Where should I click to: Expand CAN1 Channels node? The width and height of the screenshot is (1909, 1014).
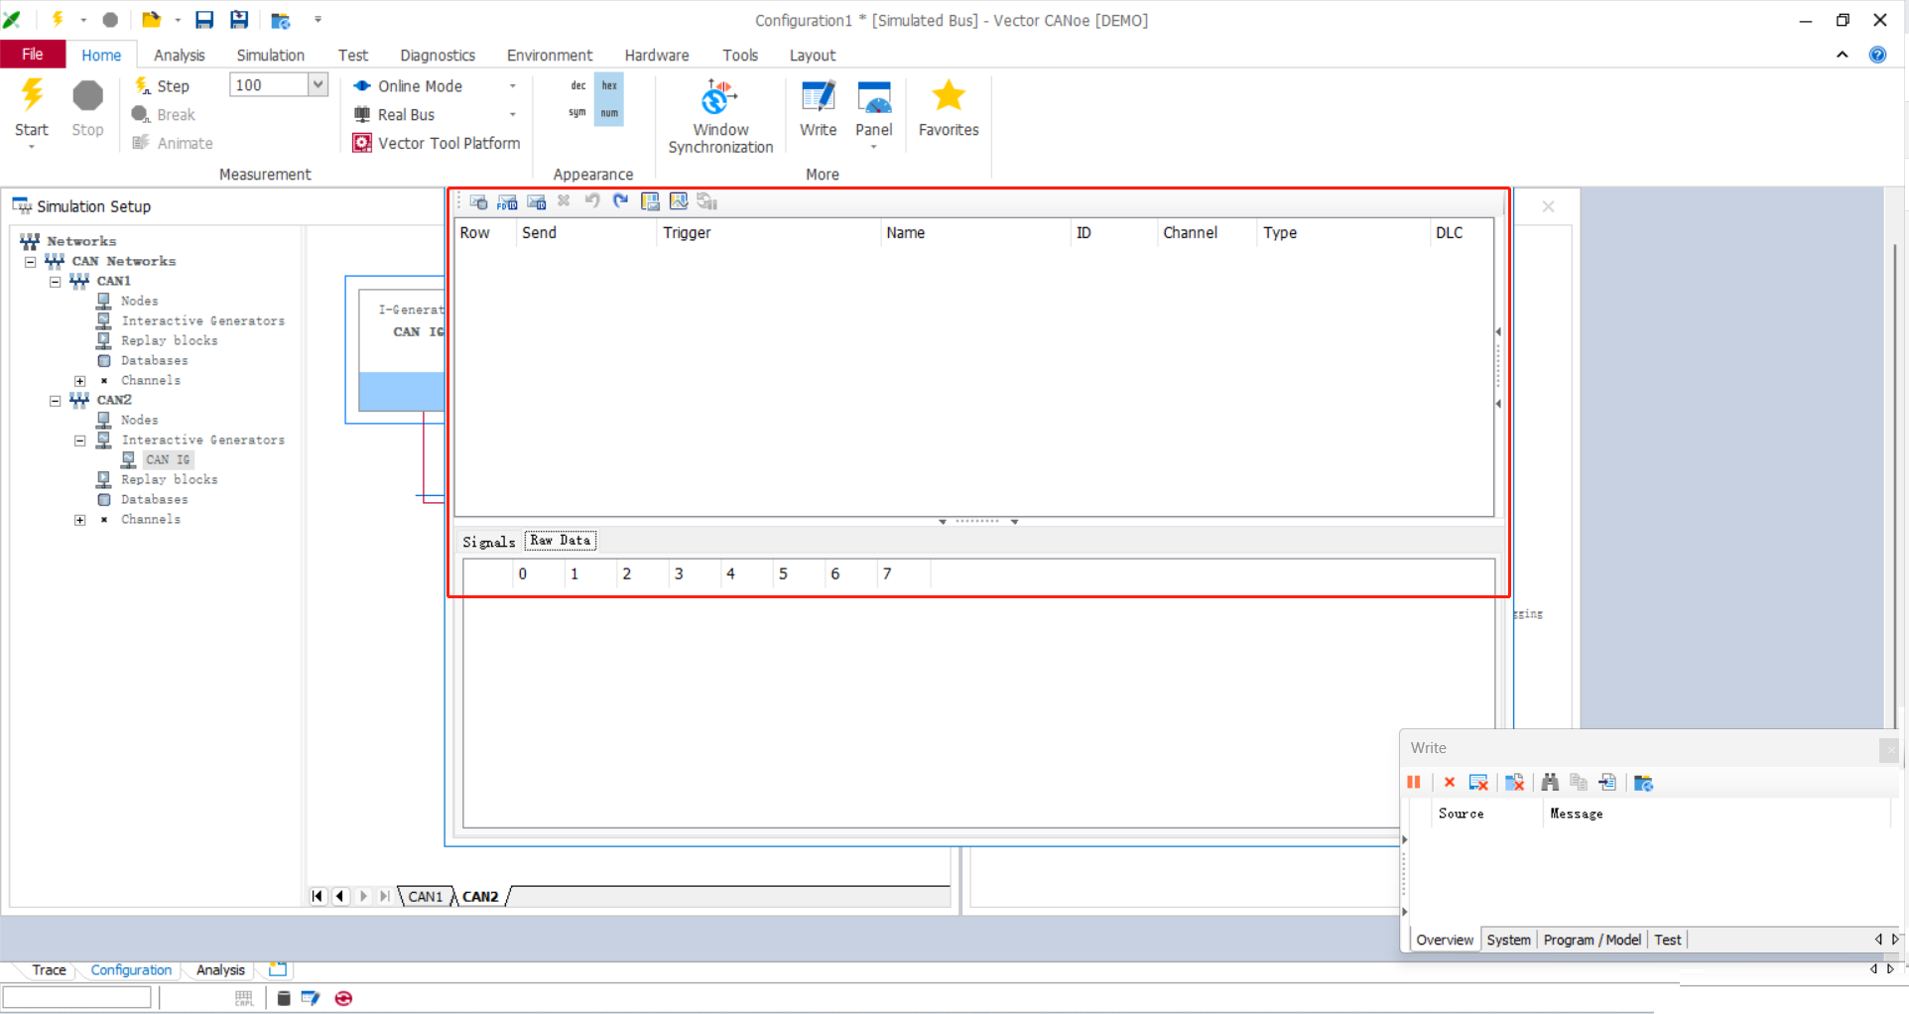80,381
